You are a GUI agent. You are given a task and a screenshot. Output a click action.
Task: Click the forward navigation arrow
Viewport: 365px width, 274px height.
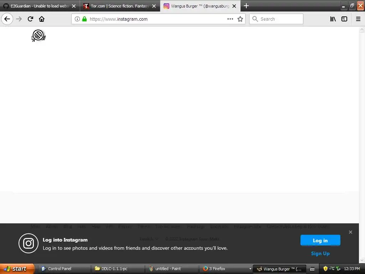(x=19, y=19)
